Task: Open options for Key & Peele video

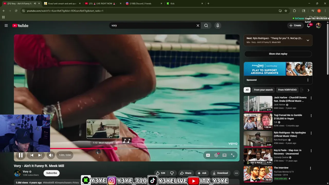Action: 311,151
